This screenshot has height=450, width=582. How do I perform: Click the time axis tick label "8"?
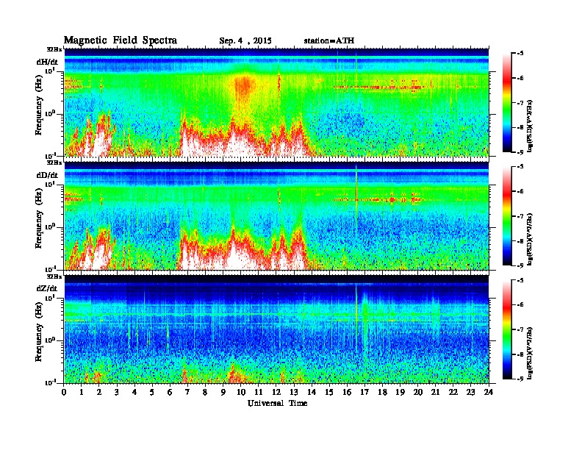point(205,392)
